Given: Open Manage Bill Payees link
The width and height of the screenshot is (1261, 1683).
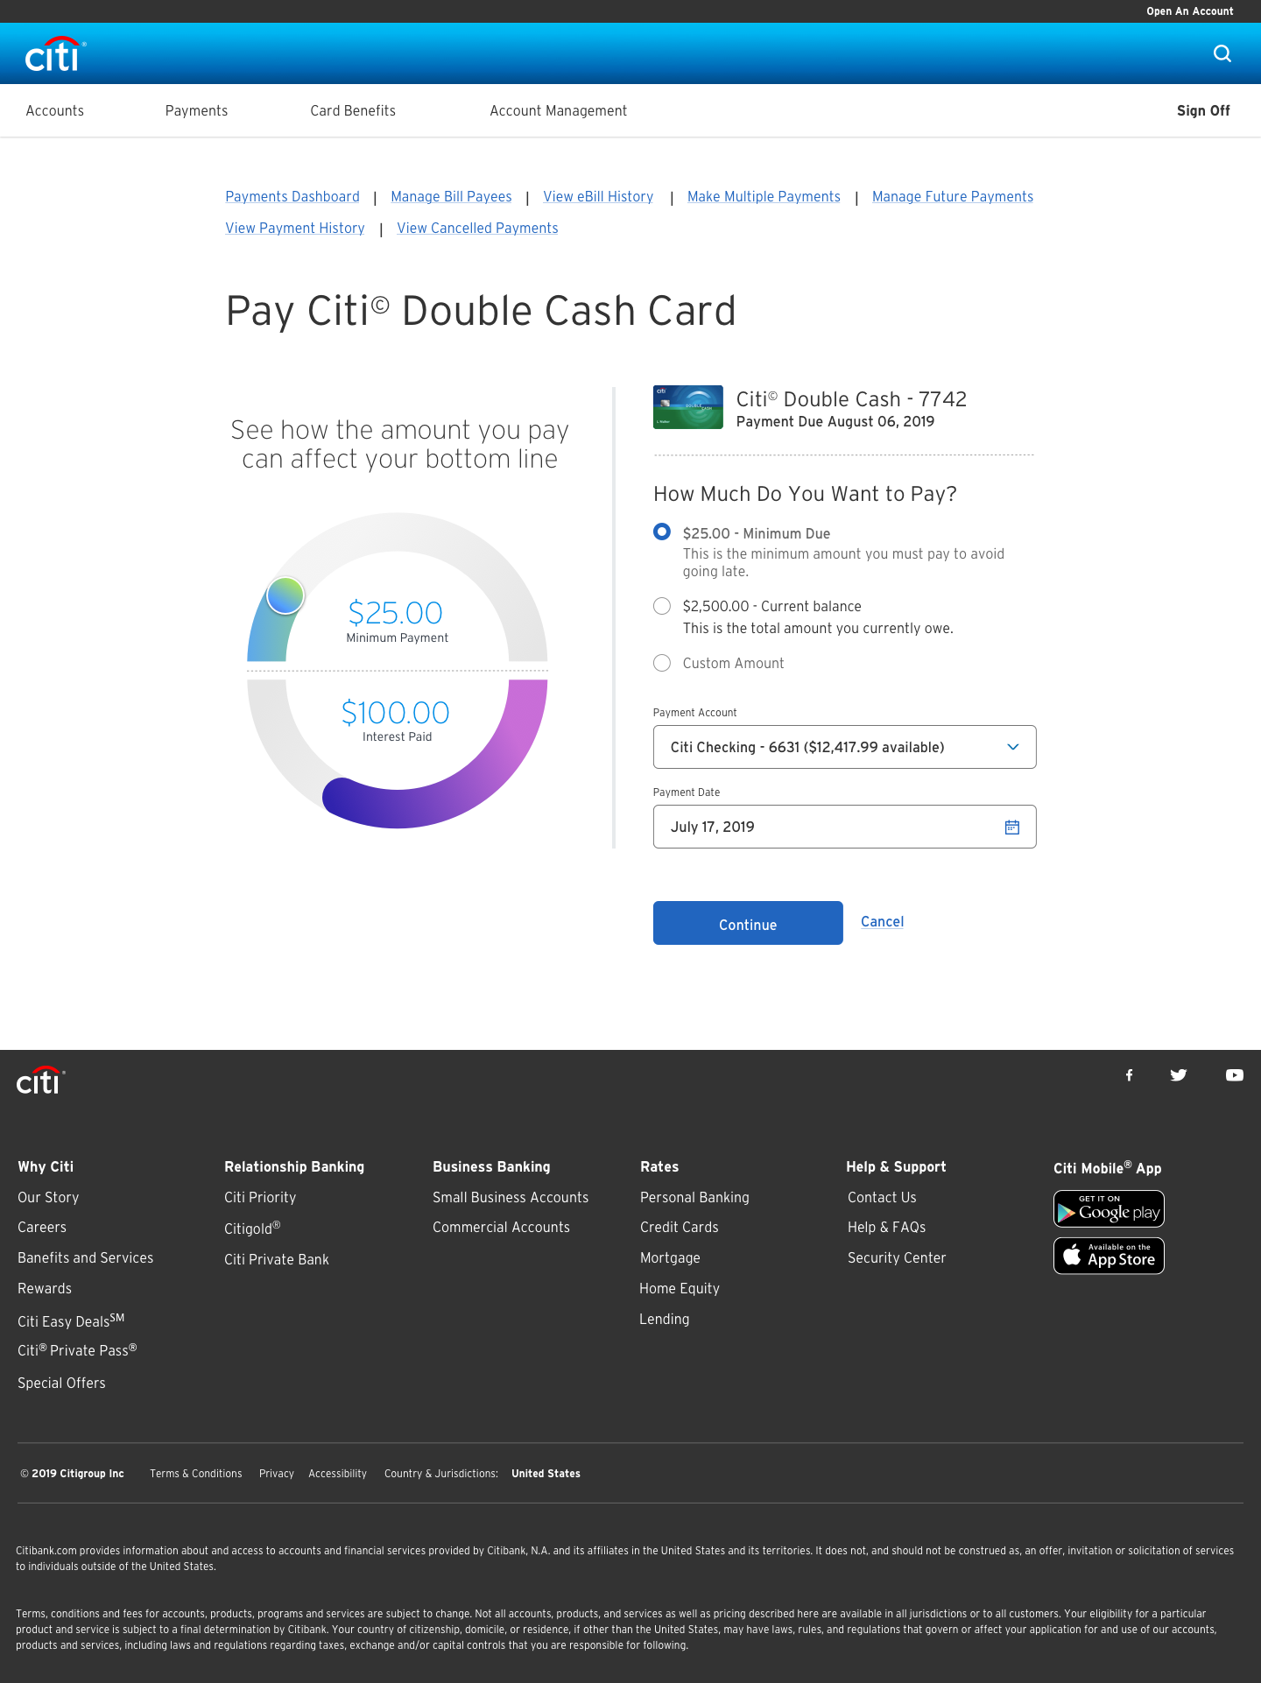Looking at the screenshot, I should click(x=451, y=196).
